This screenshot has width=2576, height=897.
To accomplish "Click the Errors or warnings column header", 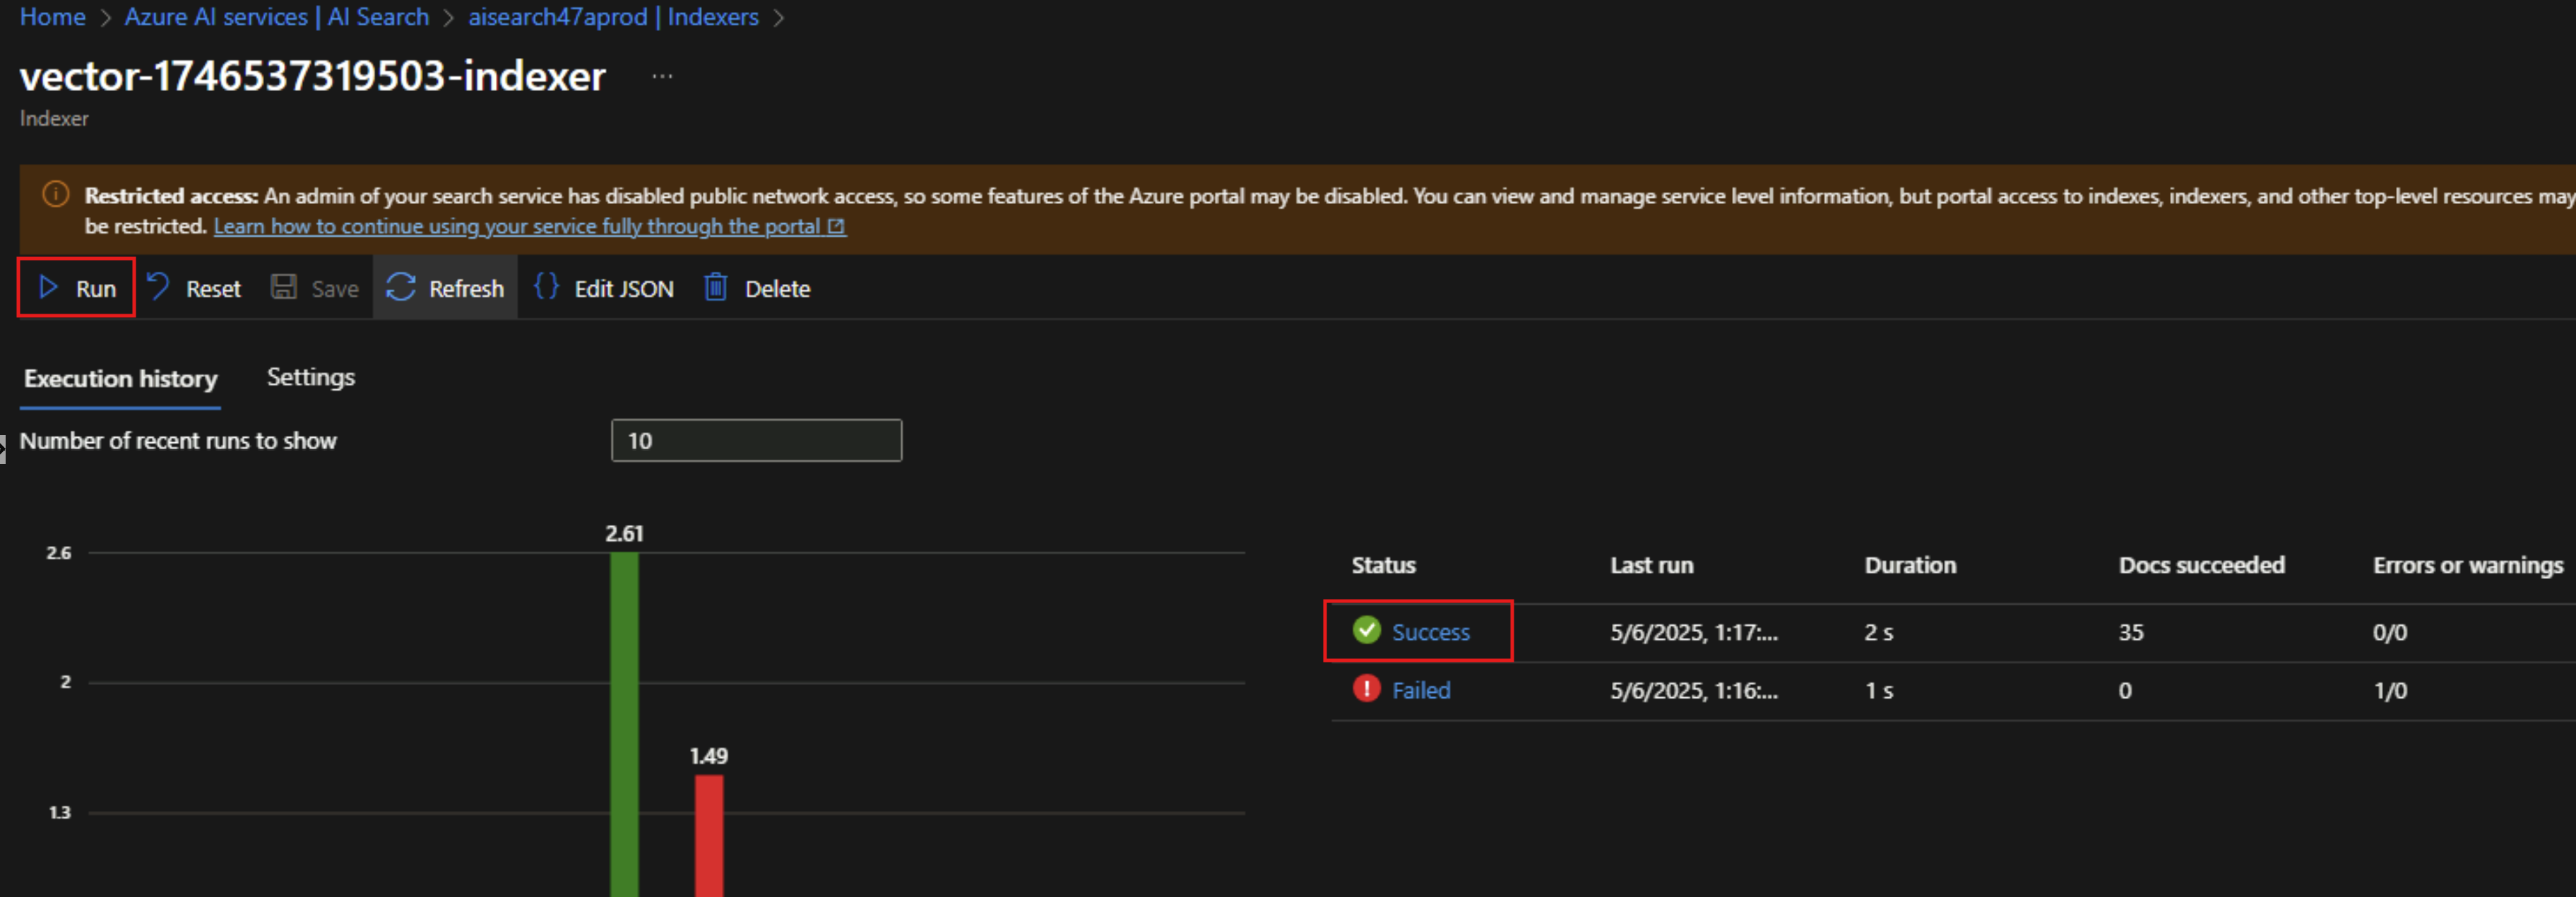I will 2468,566.
